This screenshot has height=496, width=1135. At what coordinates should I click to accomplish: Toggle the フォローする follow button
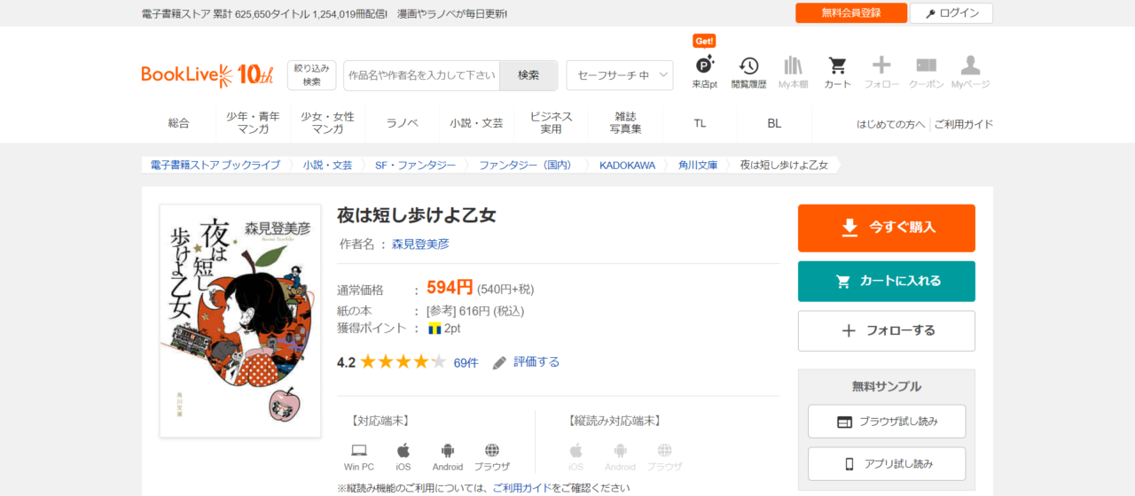tap(886, 330)
